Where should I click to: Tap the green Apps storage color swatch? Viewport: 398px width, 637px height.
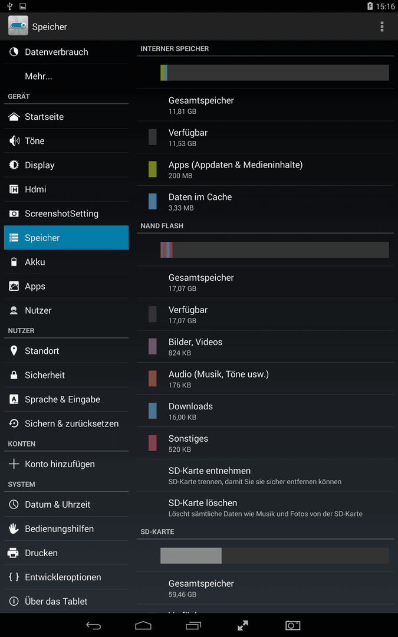(153, 169)
